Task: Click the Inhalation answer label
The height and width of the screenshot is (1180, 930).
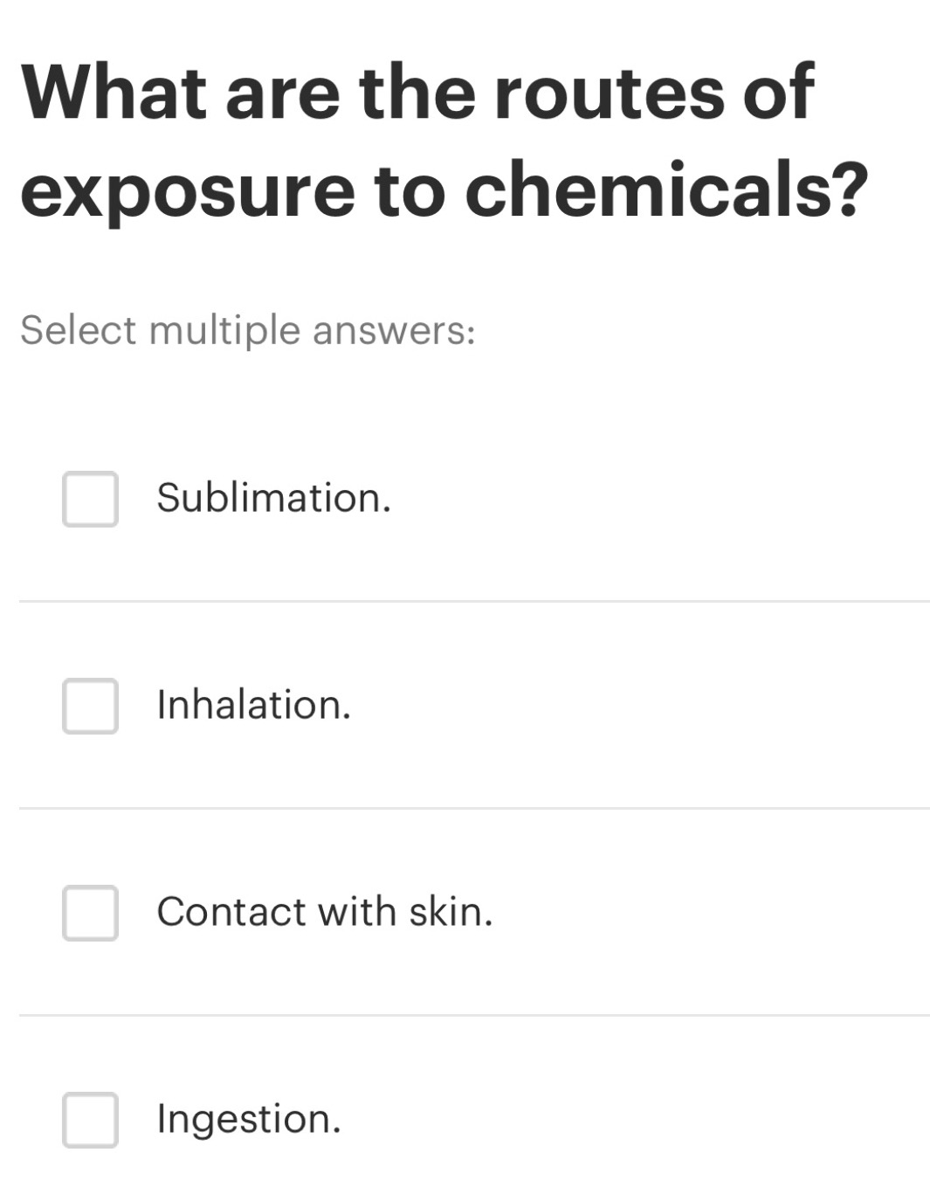Action: coord(254,706)
